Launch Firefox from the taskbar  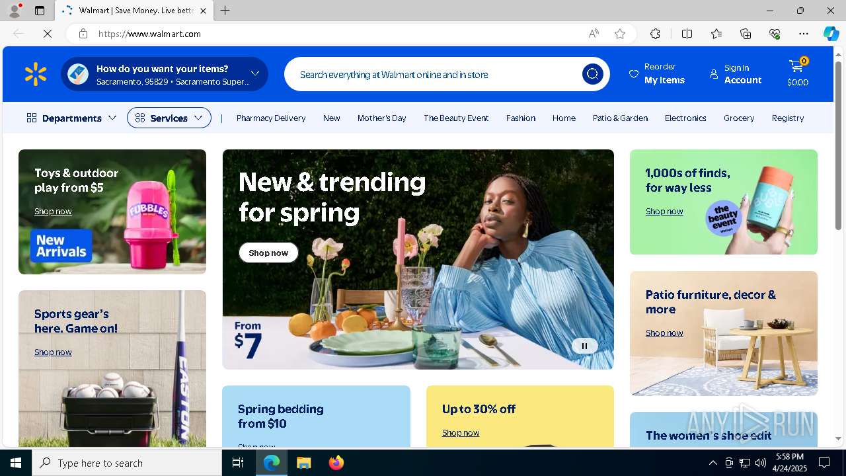[x=336, y=463]
